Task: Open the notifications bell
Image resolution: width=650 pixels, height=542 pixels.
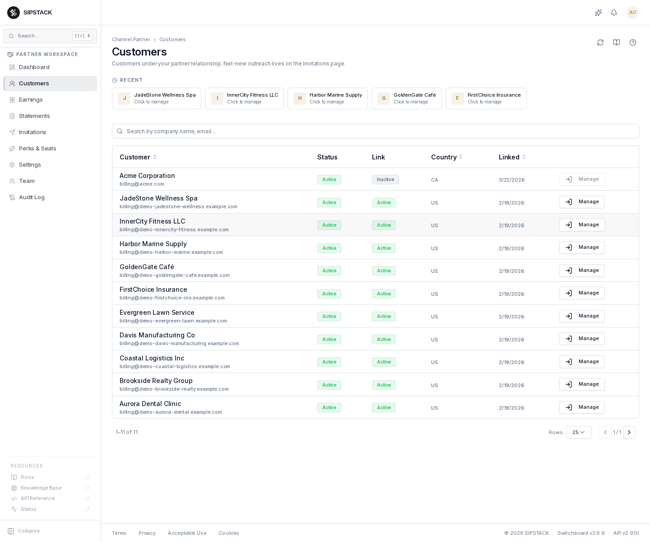Action: pos(614,13)
